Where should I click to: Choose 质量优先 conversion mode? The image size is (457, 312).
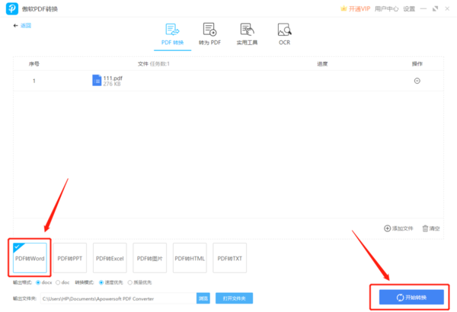(129, 282)
